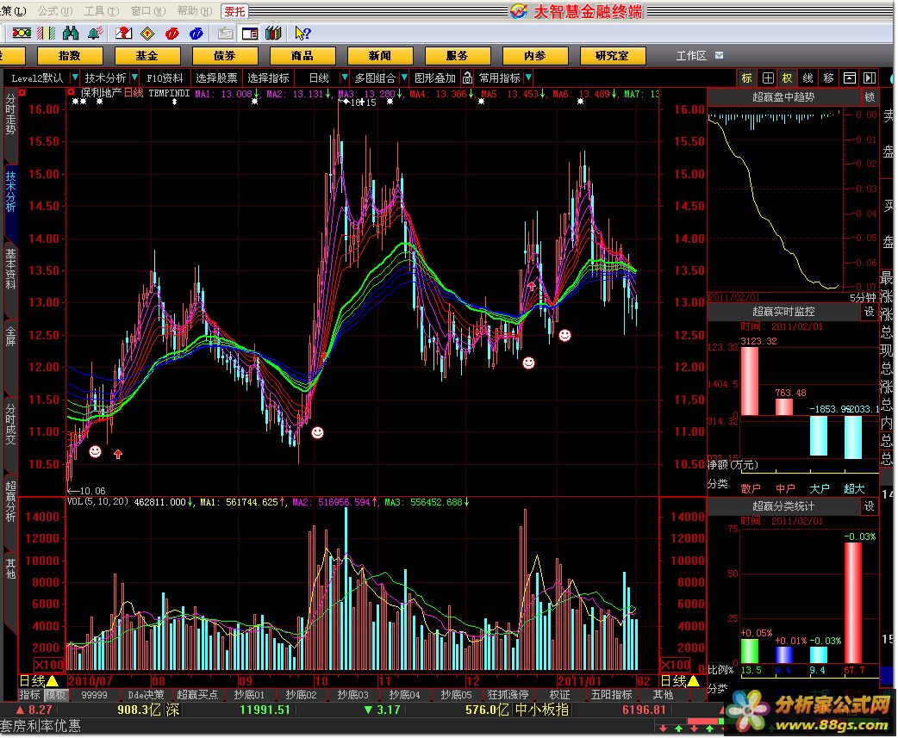
Task: Click the padlock icon beside 图形叠加
Action: [x=467, y=78]
